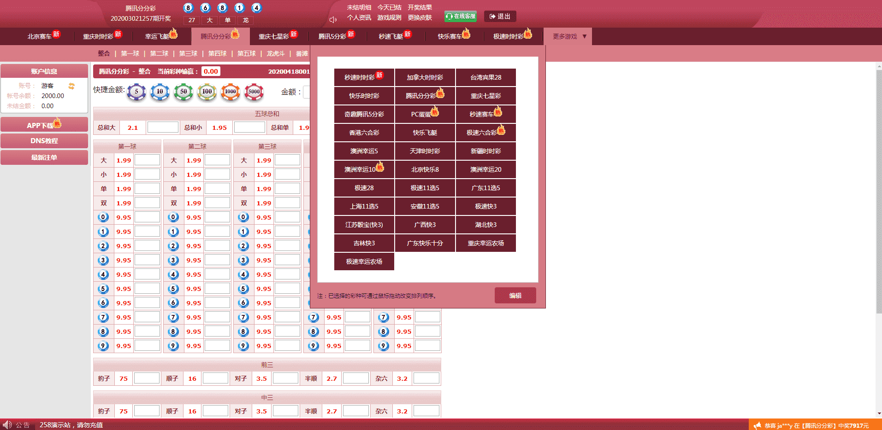The height and width of the screenshot is (430, 882).
Task: Click the 总和大 bet amount field
Action: pyautogui.click(x=163, y=128)
